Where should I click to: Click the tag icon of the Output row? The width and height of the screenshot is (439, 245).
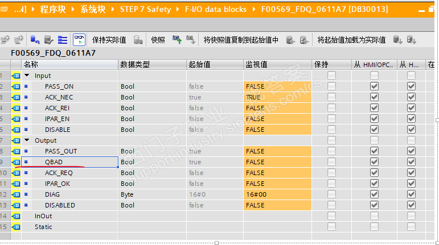(16, 140)
